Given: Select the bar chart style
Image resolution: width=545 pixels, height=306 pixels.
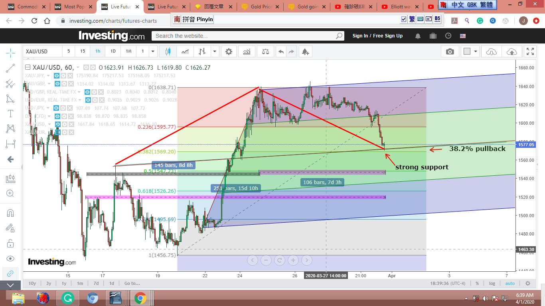Looking at the screenshot, I should click(x=202, y=51).
